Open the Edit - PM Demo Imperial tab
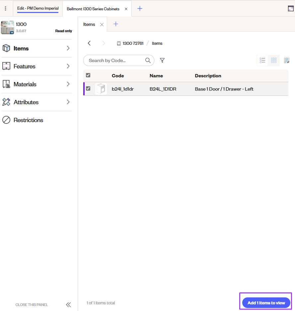This screenshot has height=311, width=295. coord(37,9)
